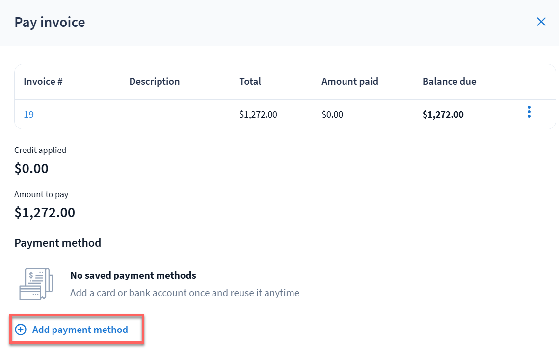The image size is (559, 355).
Task: Click the $0.00 value under Amount paid
Action: pyautogui.click(x=332, y=115)
